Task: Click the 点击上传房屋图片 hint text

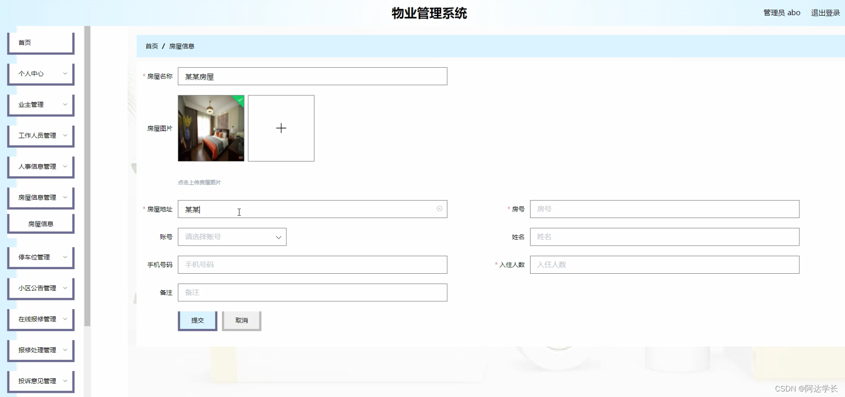Action: click(199, 183)
